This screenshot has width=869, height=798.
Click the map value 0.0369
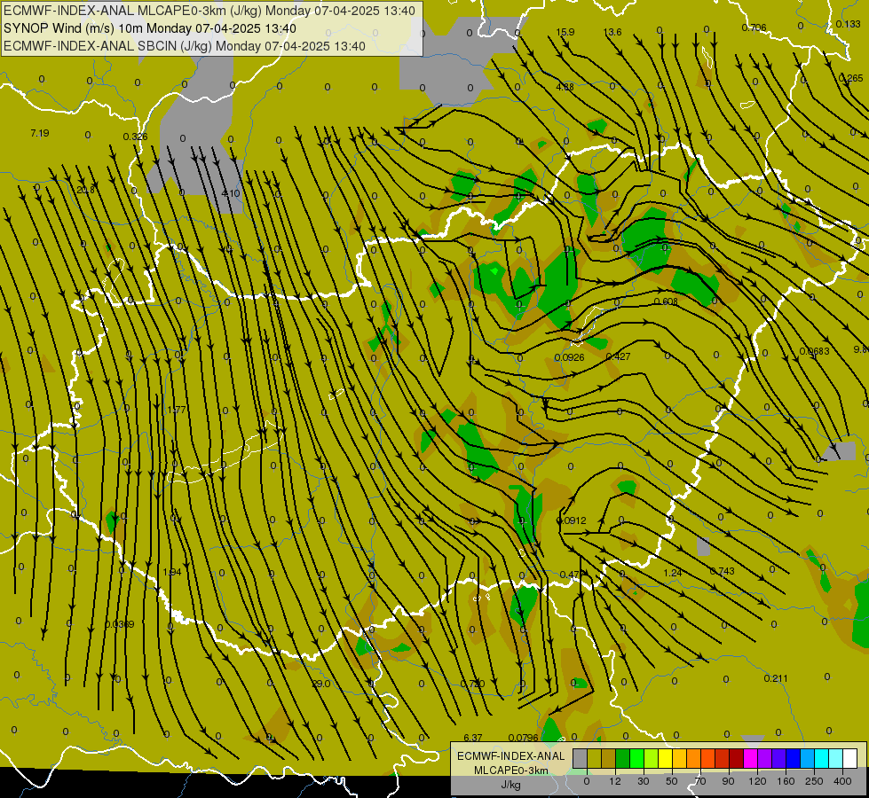click(x=119, y=624)
